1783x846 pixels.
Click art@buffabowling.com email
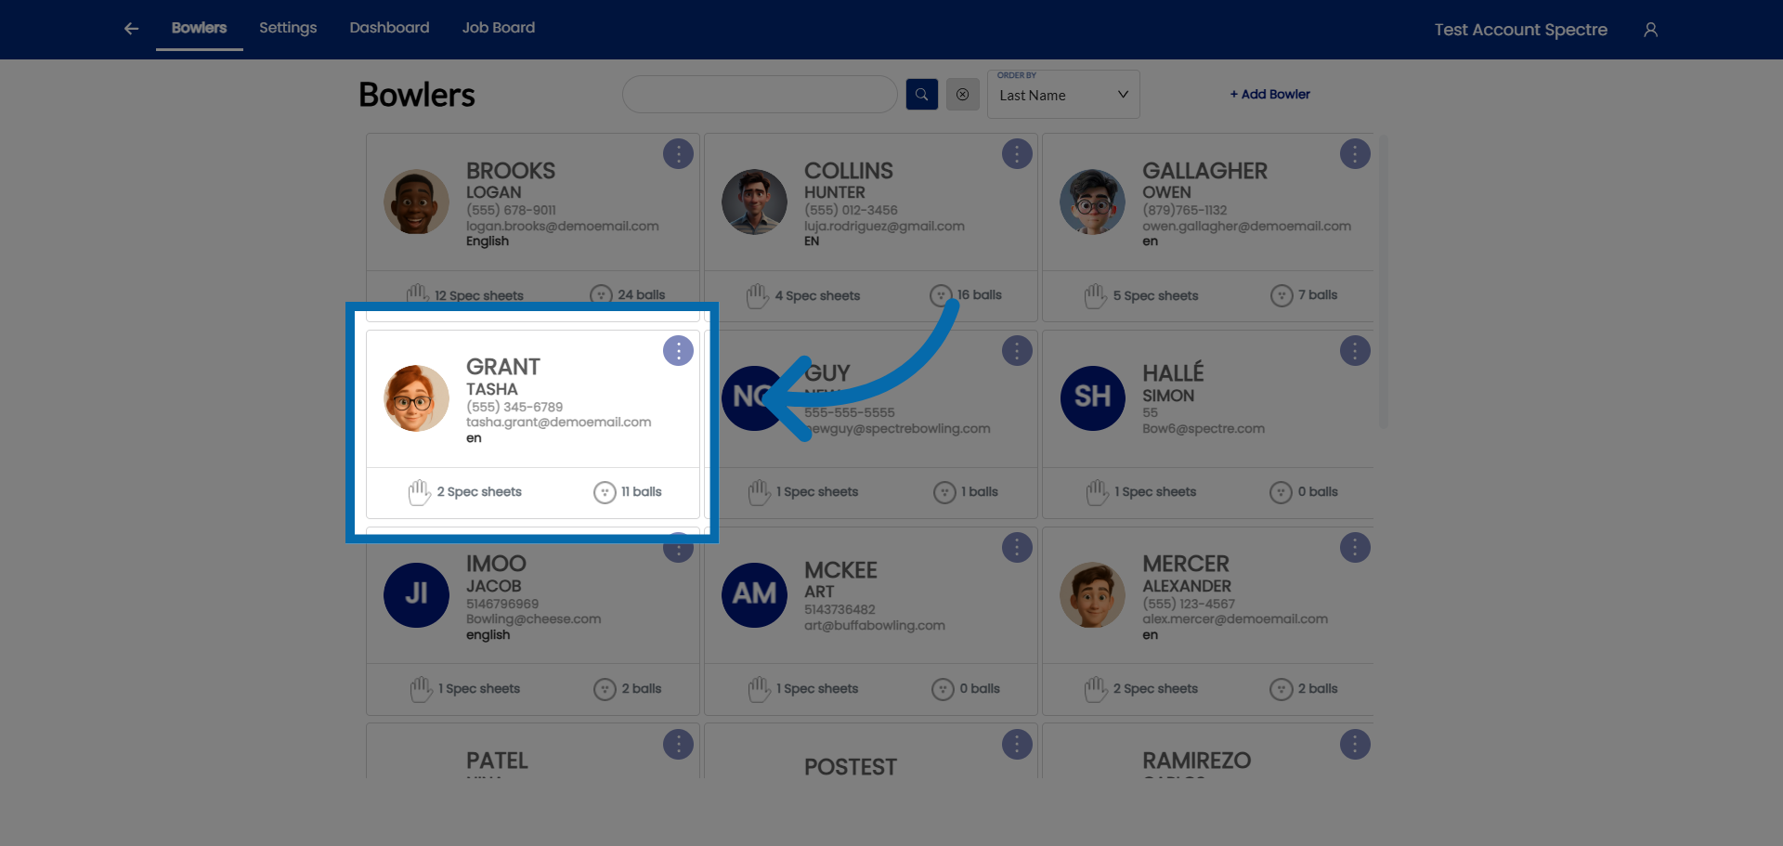(875, 626)
